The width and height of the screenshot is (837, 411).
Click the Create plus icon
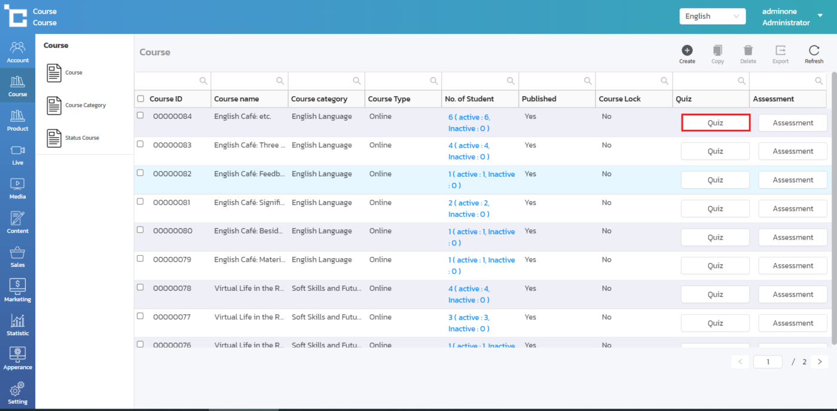click(687, 51)
